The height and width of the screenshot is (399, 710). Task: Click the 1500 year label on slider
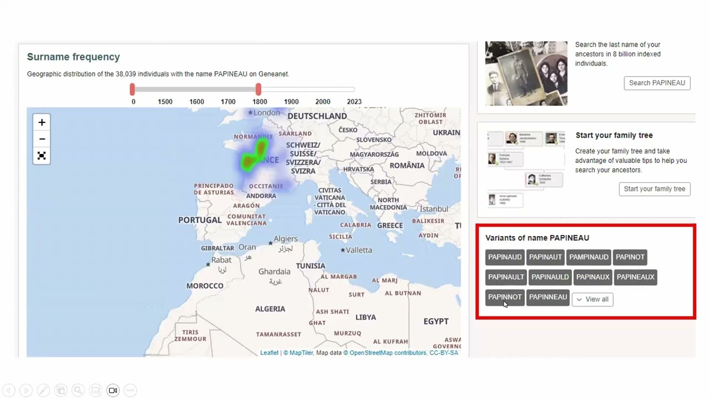(165, 102)
